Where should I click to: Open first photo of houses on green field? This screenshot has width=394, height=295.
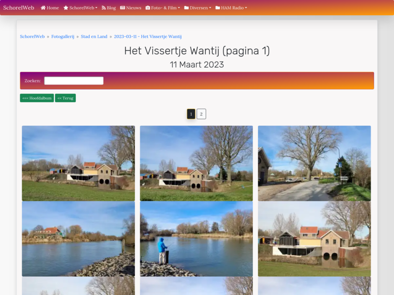[78, 163]
